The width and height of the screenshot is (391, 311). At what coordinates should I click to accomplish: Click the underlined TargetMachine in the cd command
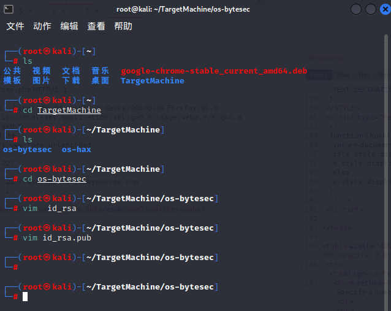[69, 110]
